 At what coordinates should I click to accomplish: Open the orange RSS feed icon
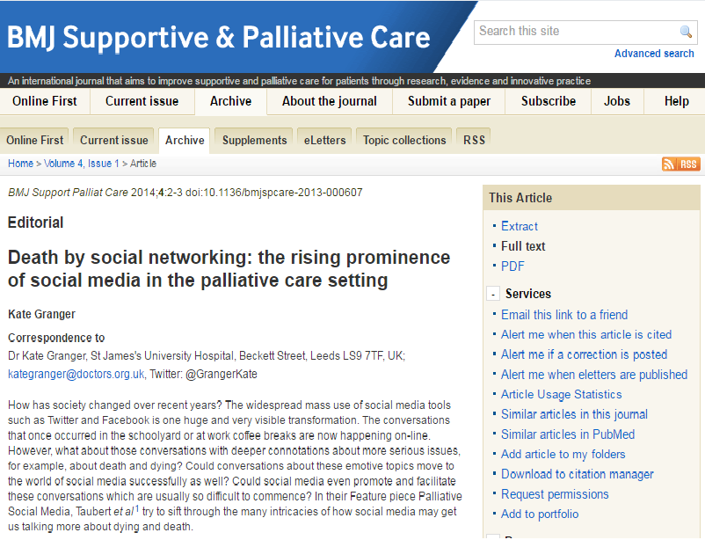[680, 164]
